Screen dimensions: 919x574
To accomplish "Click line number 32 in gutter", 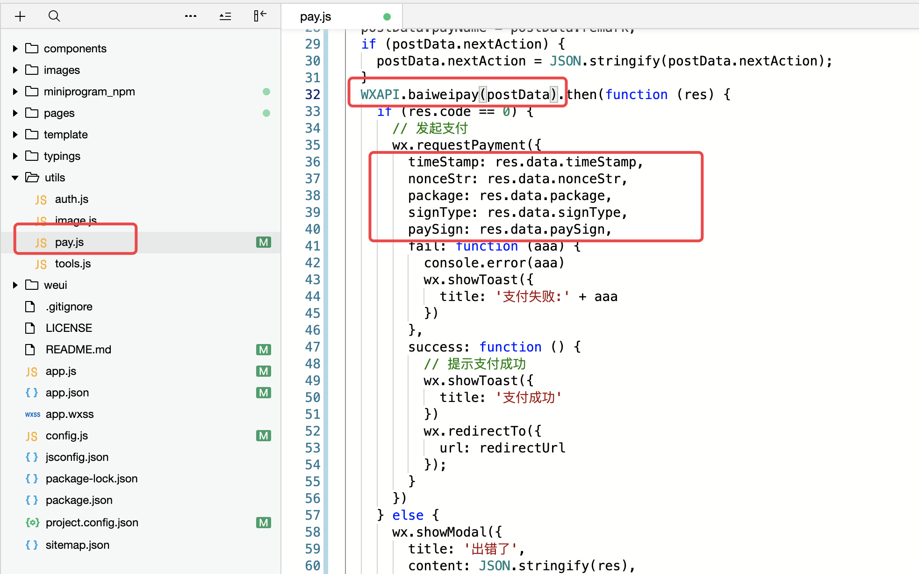I will coord(312,94).
